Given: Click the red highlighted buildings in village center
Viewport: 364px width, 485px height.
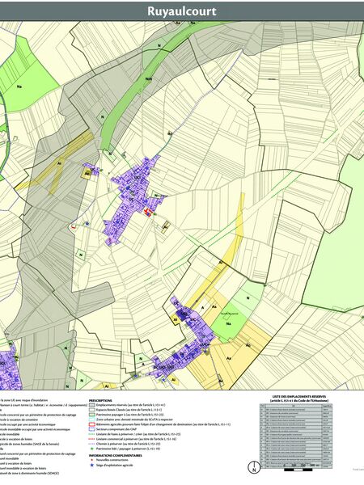Looking at the screenshot, I should click(x=149, y=213).
